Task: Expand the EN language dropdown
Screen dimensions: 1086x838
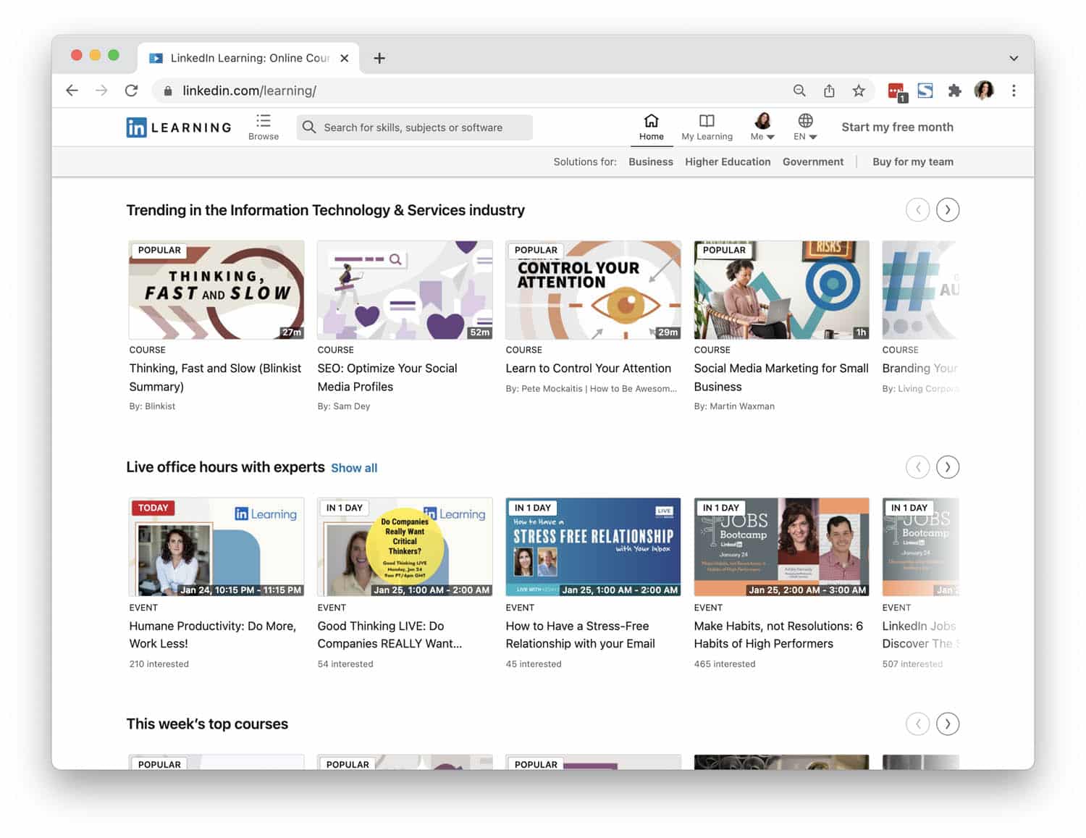Action: click(805, 127)
